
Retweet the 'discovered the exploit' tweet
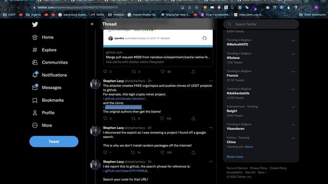tap(133, 152)
